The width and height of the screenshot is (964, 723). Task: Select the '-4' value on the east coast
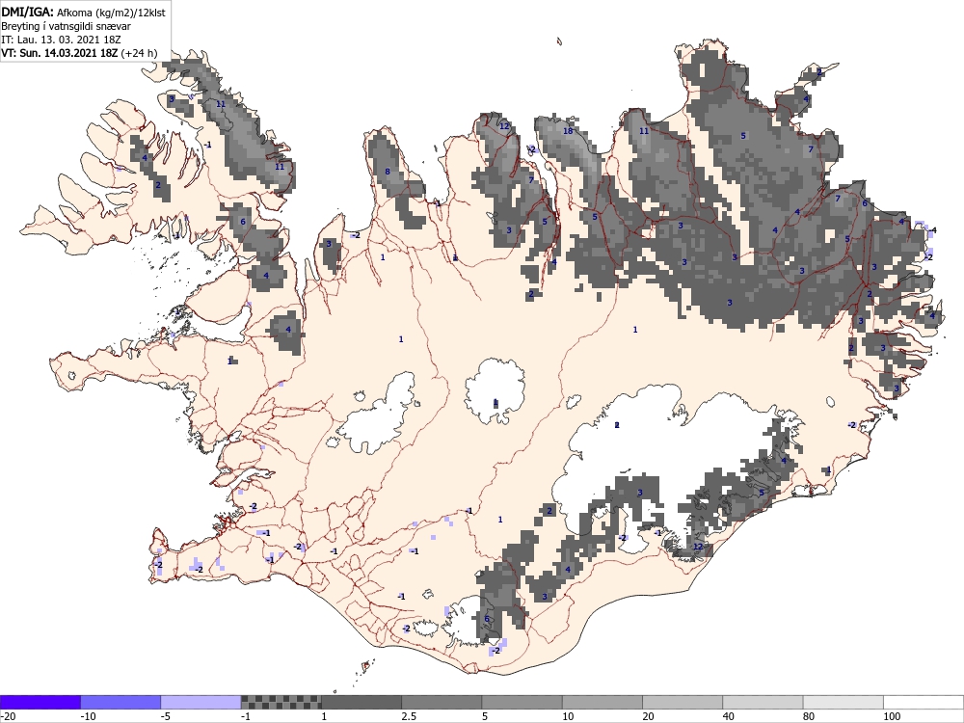coord(932,230)
